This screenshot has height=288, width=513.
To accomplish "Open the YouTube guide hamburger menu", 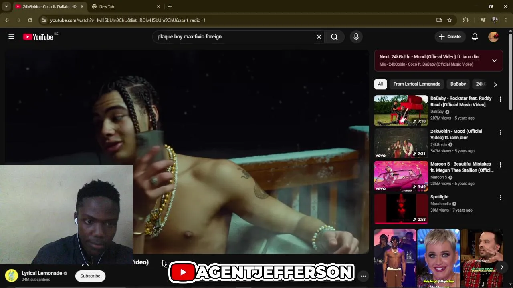I will point(11,37).
